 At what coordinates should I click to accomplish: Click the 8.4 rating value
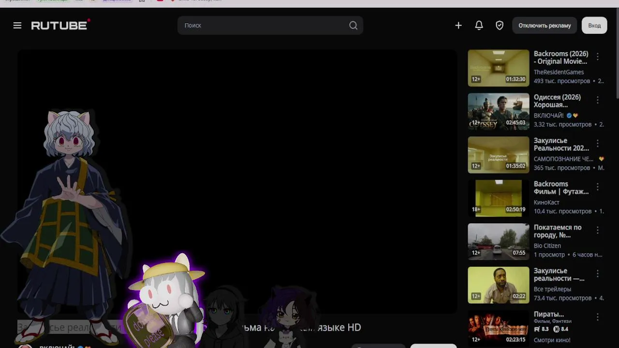click(x=564, y=329)
